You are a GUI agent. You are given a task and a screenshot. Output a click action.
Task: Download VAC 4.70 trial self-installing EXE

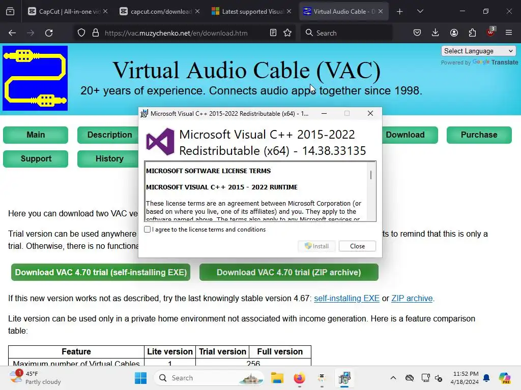101,272
